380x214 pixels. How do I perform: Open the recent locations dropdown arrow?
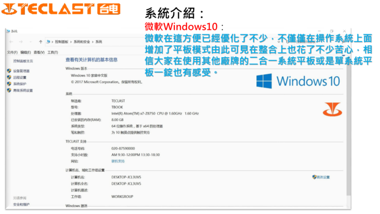coord(30,42)
